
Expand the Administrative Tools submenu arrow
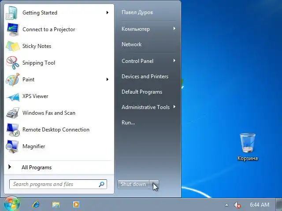click(174, 107)
